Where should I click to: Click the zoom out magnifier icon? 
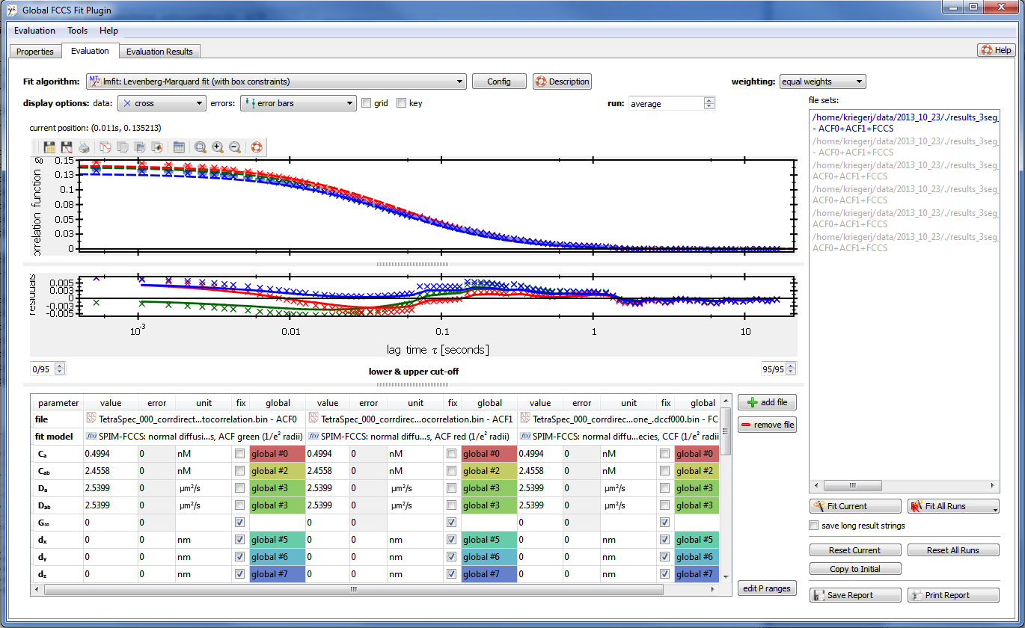point(235,147)
